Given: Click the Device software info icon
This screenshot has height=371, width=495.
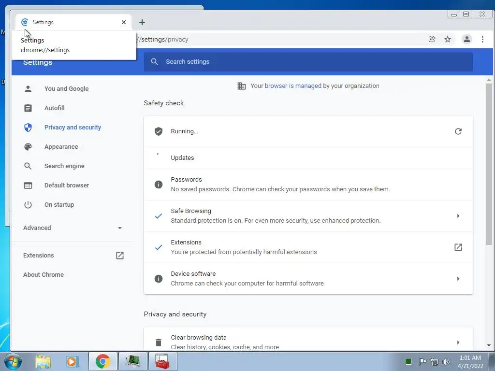Looking at the screenshot, I should pos(159,279).
